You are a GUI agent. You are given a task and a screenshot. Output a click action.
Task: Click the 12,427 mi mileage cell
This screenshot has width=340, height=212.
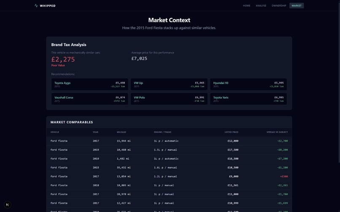point(124,203)
